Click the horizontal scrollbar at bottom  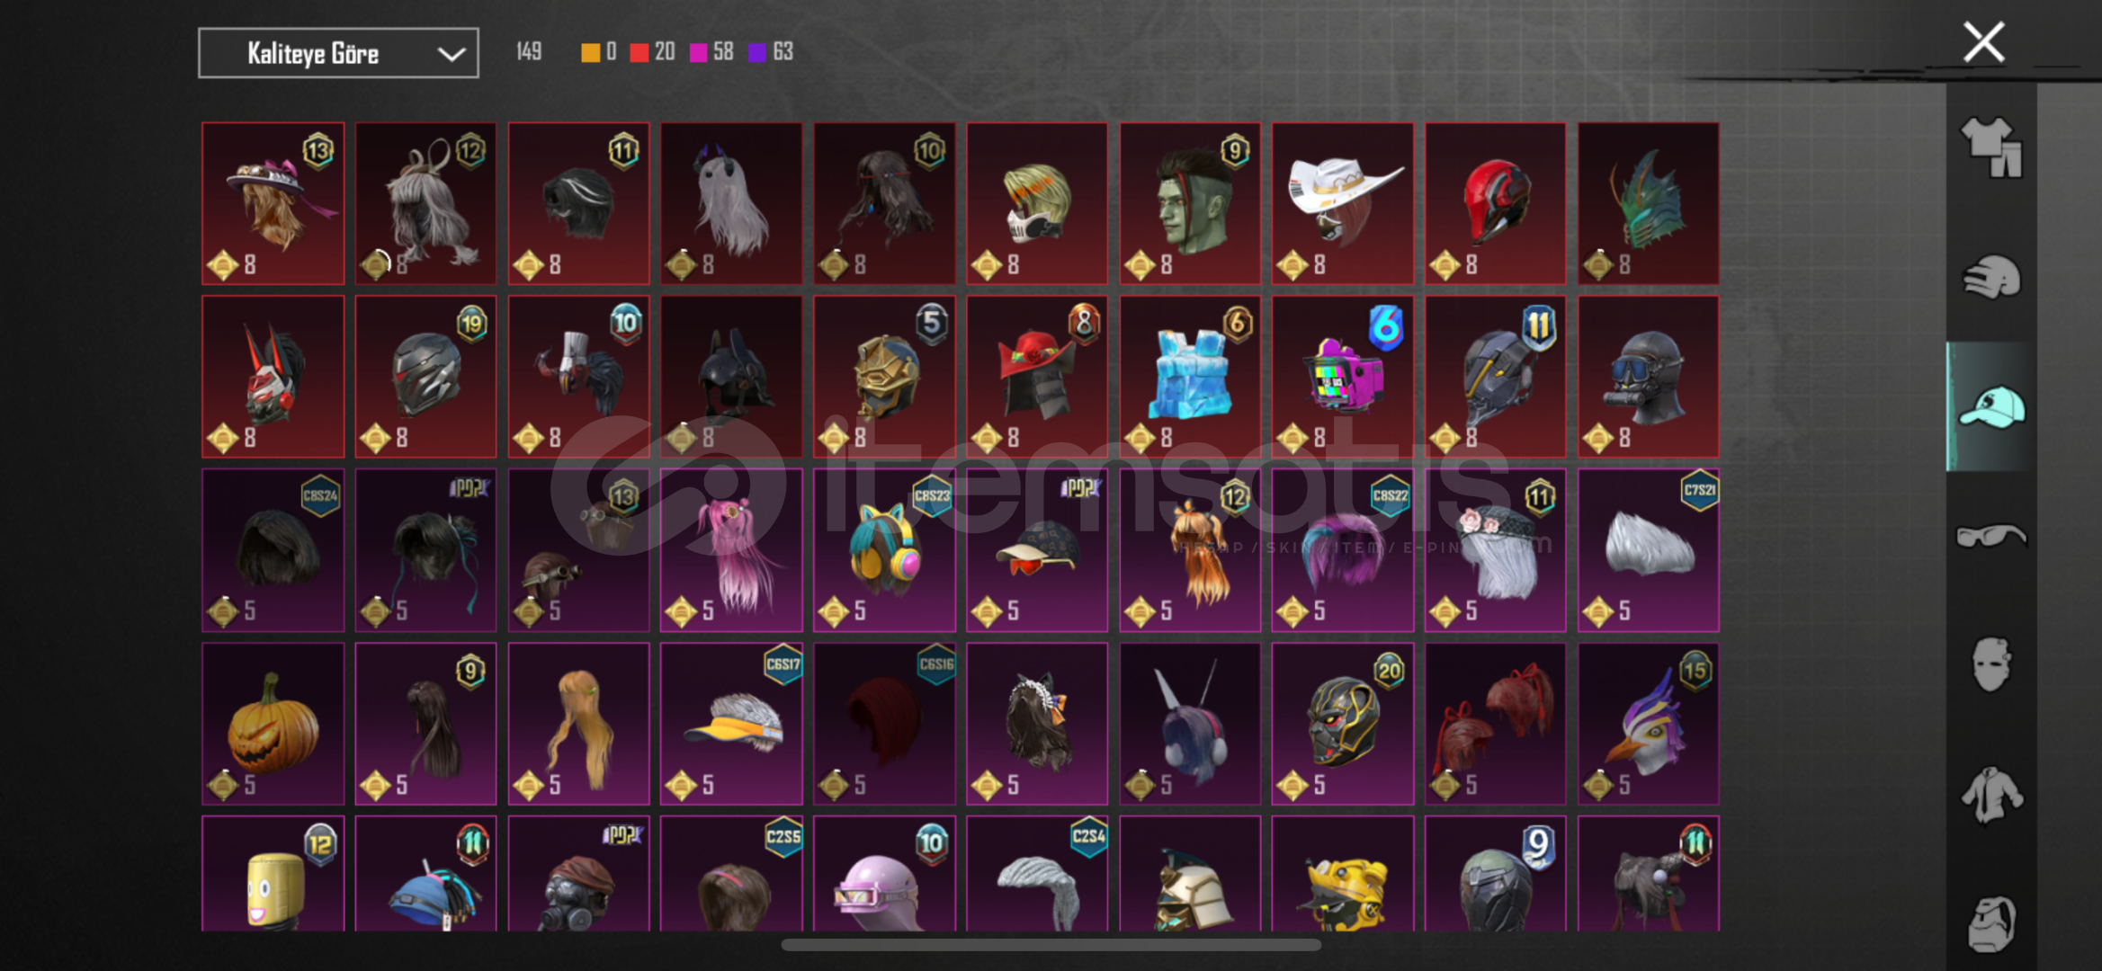pos(1051,945)
